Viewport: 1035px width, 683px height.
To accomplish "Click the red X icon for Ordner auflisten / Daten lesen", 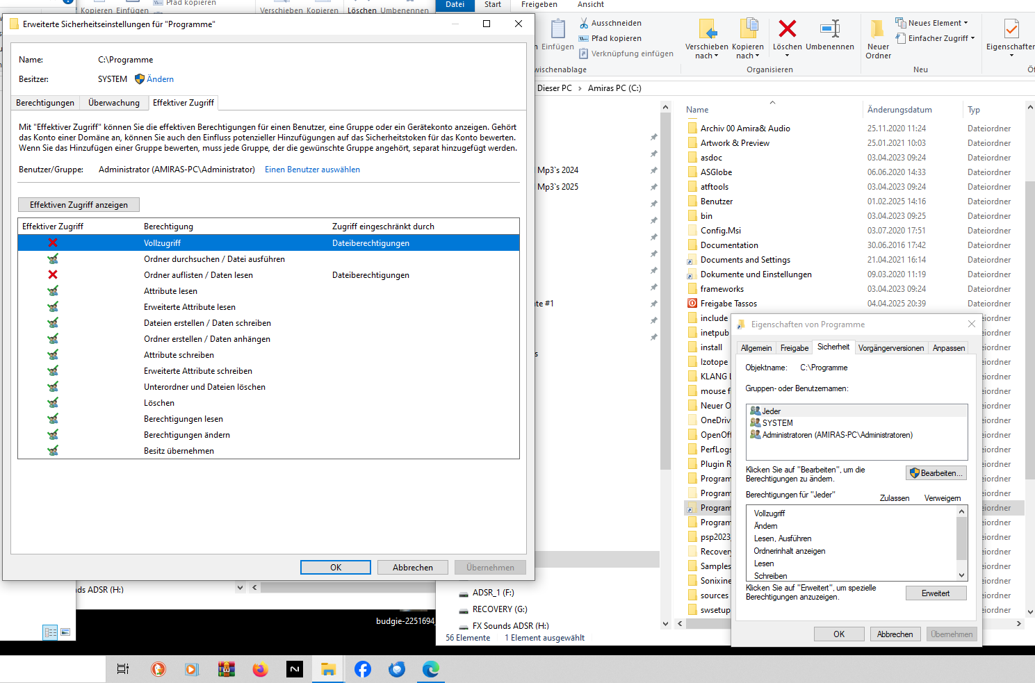I will (x=53, y=275).
